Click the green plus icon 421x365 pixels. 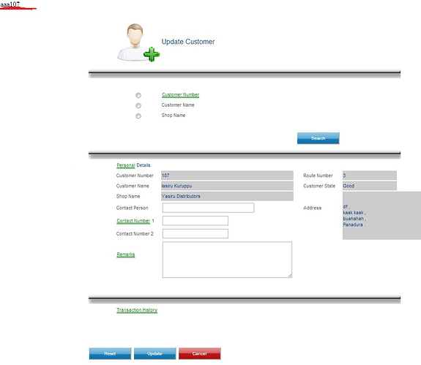(x=152, y=54)
